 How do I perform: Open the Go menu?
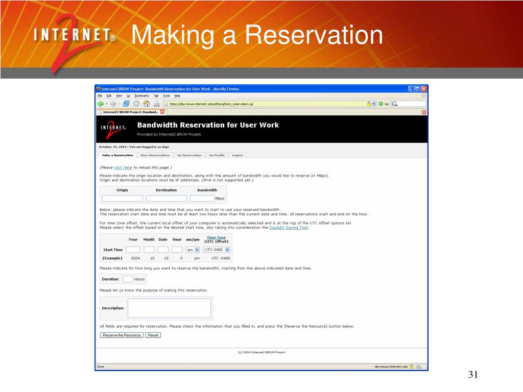128,95
